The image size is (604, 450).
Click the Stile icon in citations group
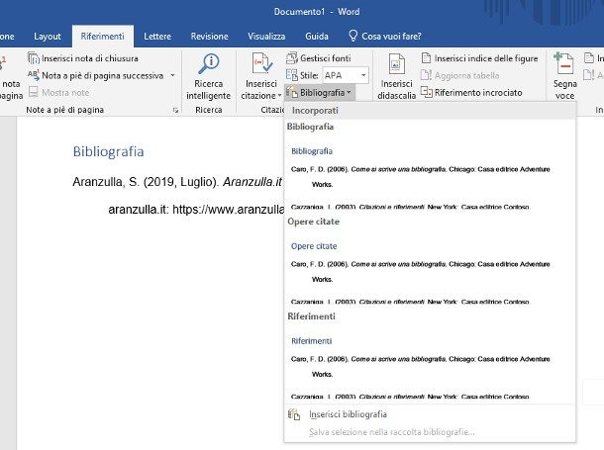coord(292,75)
